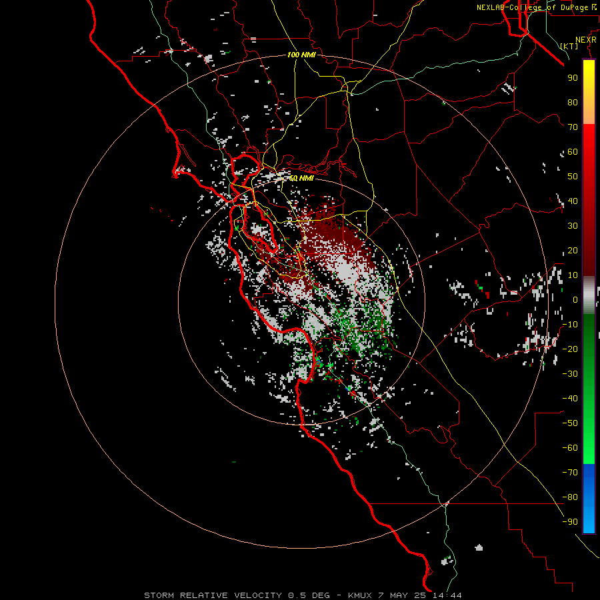Select the -20 value on velocity scale
The image size is (600, 600).
(x=570, y=349)
